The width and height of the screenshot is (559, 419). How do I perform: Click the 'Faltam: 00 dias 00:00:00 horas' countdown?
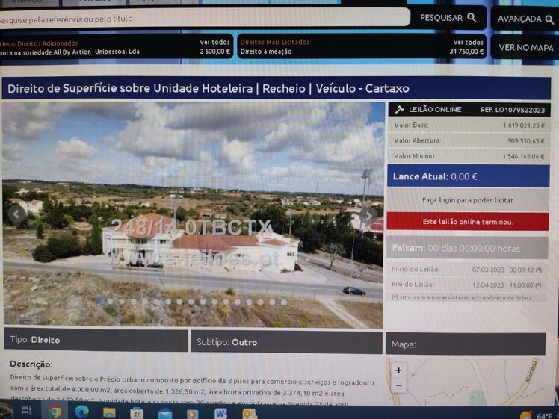[467, 248]
